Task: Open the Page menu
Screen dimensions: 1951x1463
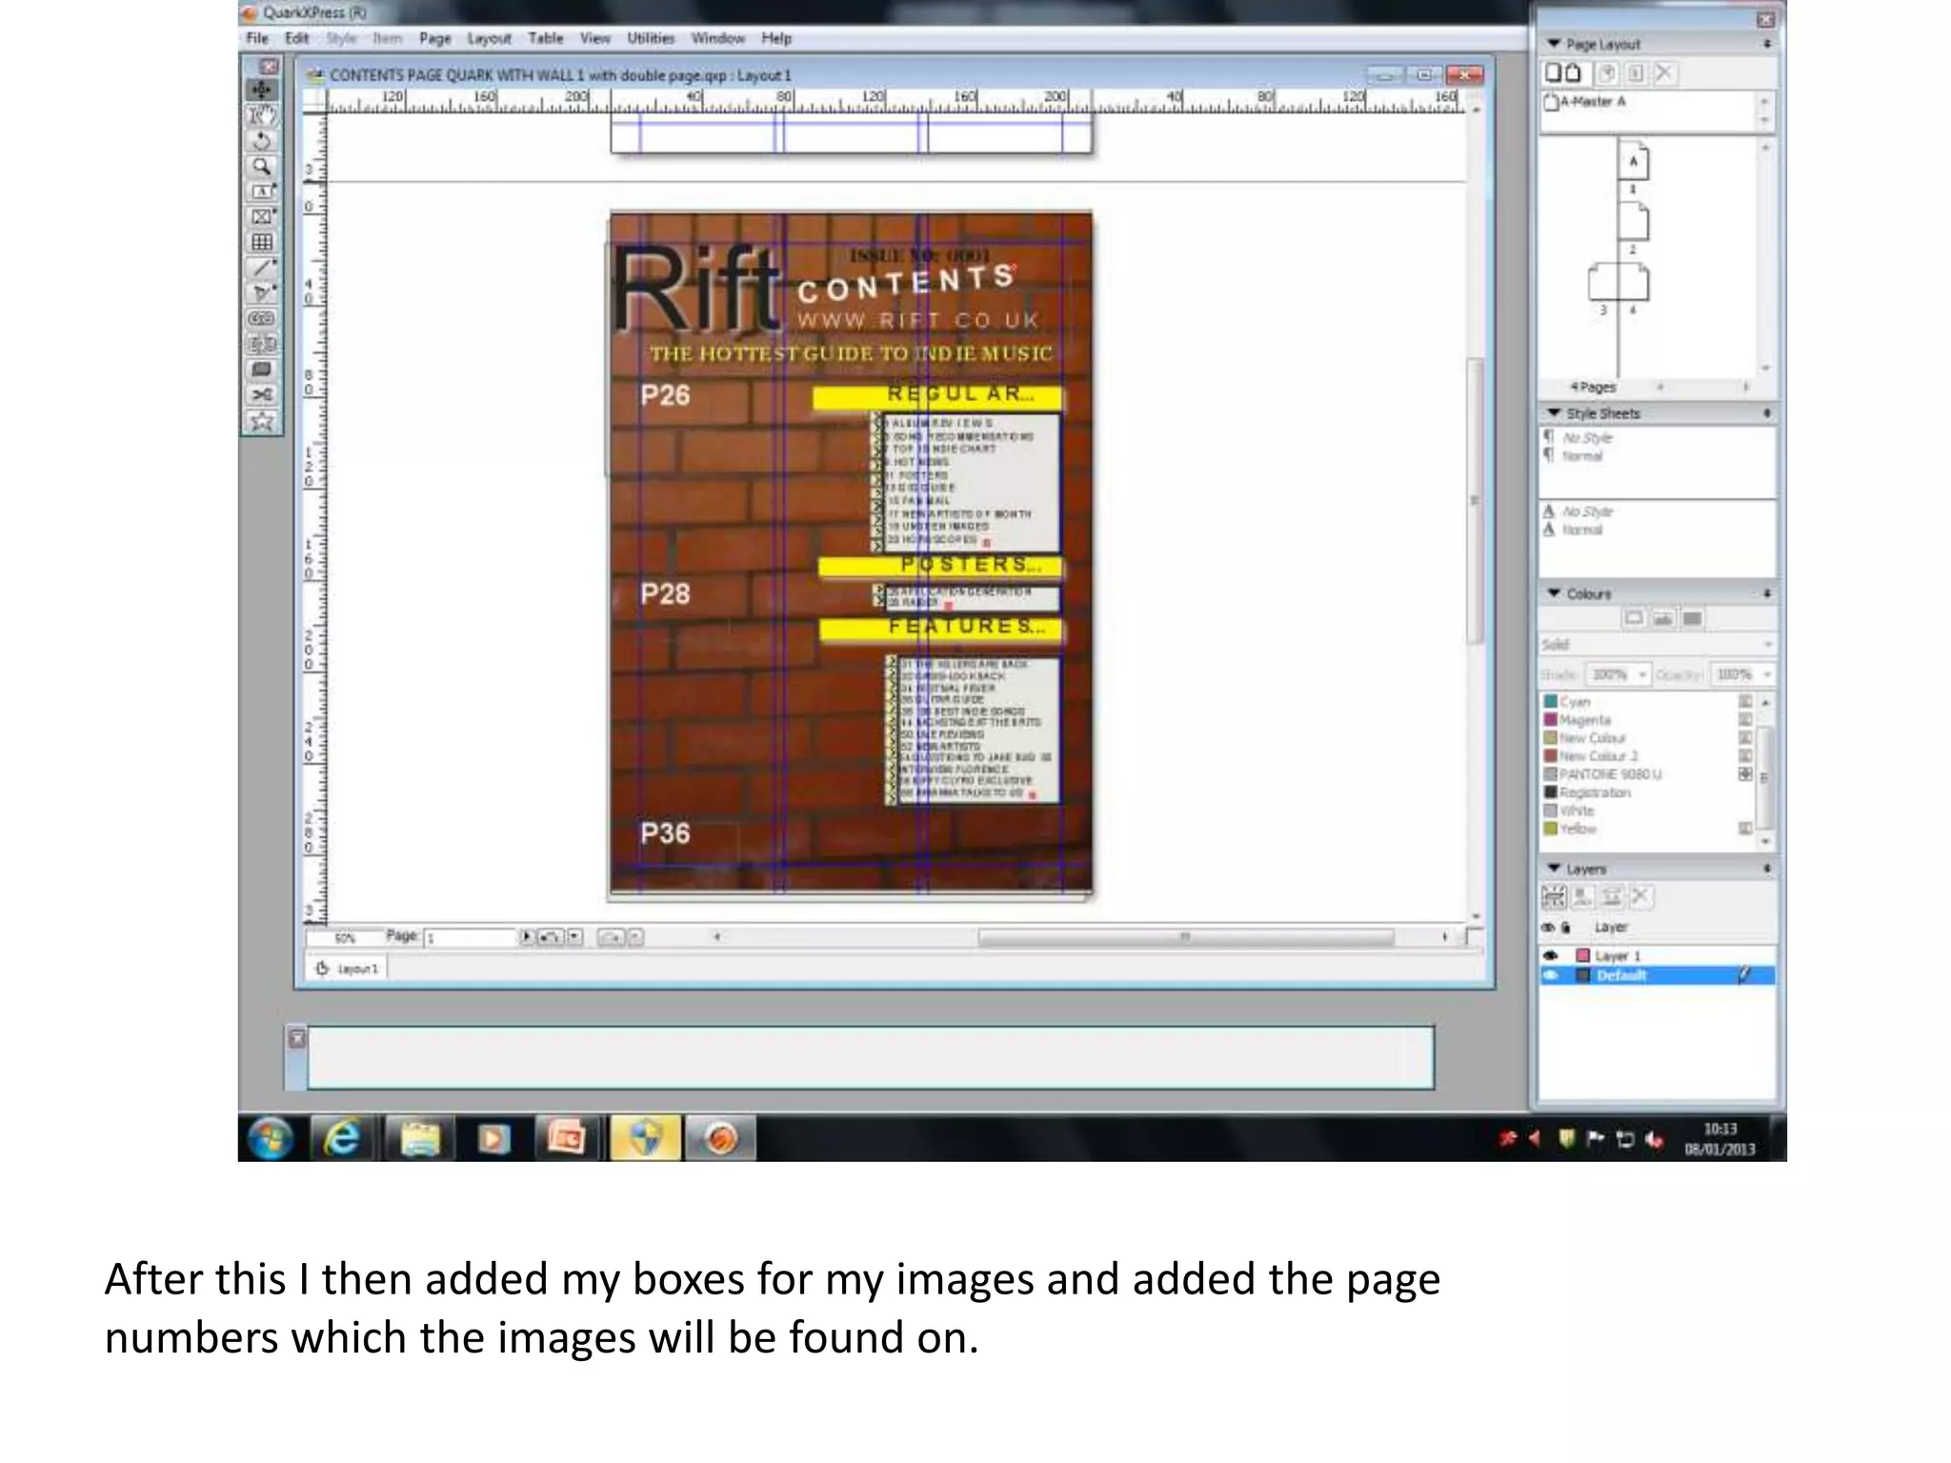Action: point(434,38)
